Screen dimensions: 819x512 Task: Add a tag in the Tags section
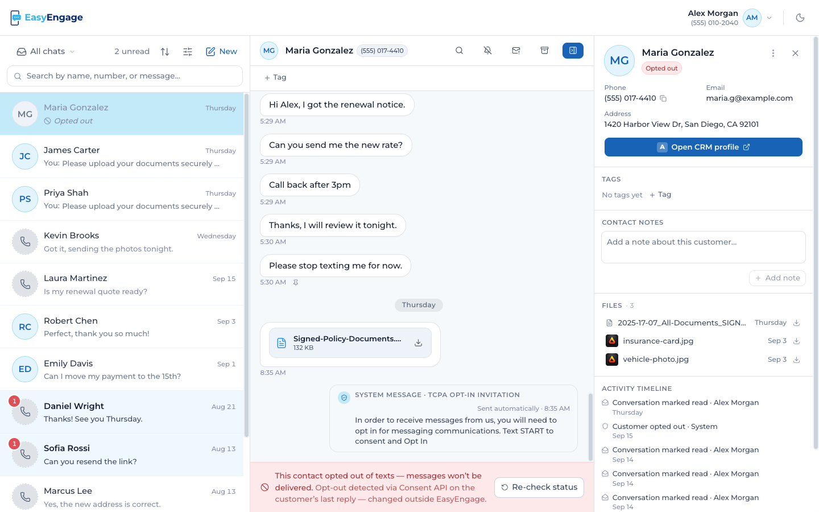(x=660, y=195)
